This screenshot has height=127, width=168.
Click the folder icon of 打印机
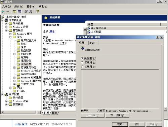point(14,91)
